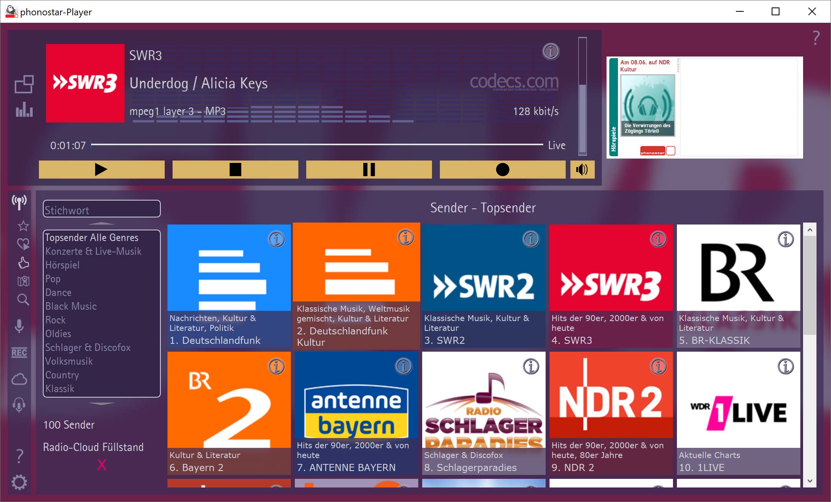The width and height of the screenshot is (831, 502).
Task: Show info for Schlagerparadies tile
Action: pos(531,366)
